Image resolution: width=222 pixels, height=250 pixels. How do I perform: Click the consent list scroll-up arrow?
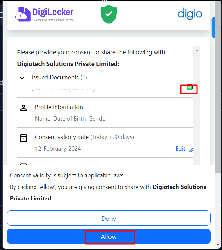(x=196, y=50)
